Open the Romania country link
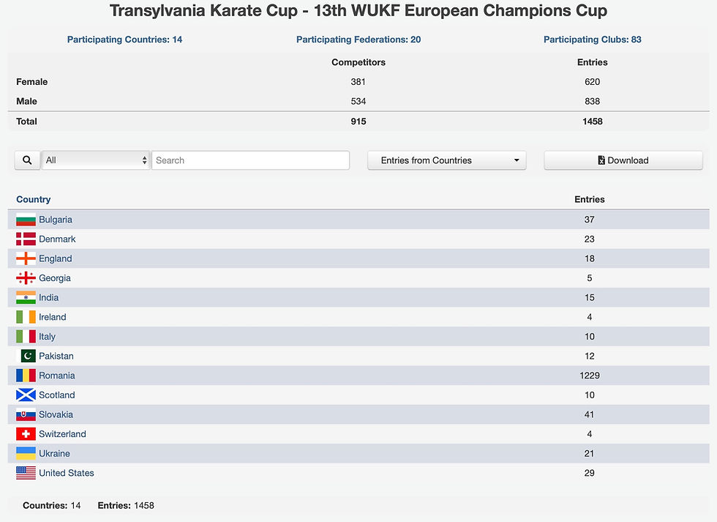 57,376
